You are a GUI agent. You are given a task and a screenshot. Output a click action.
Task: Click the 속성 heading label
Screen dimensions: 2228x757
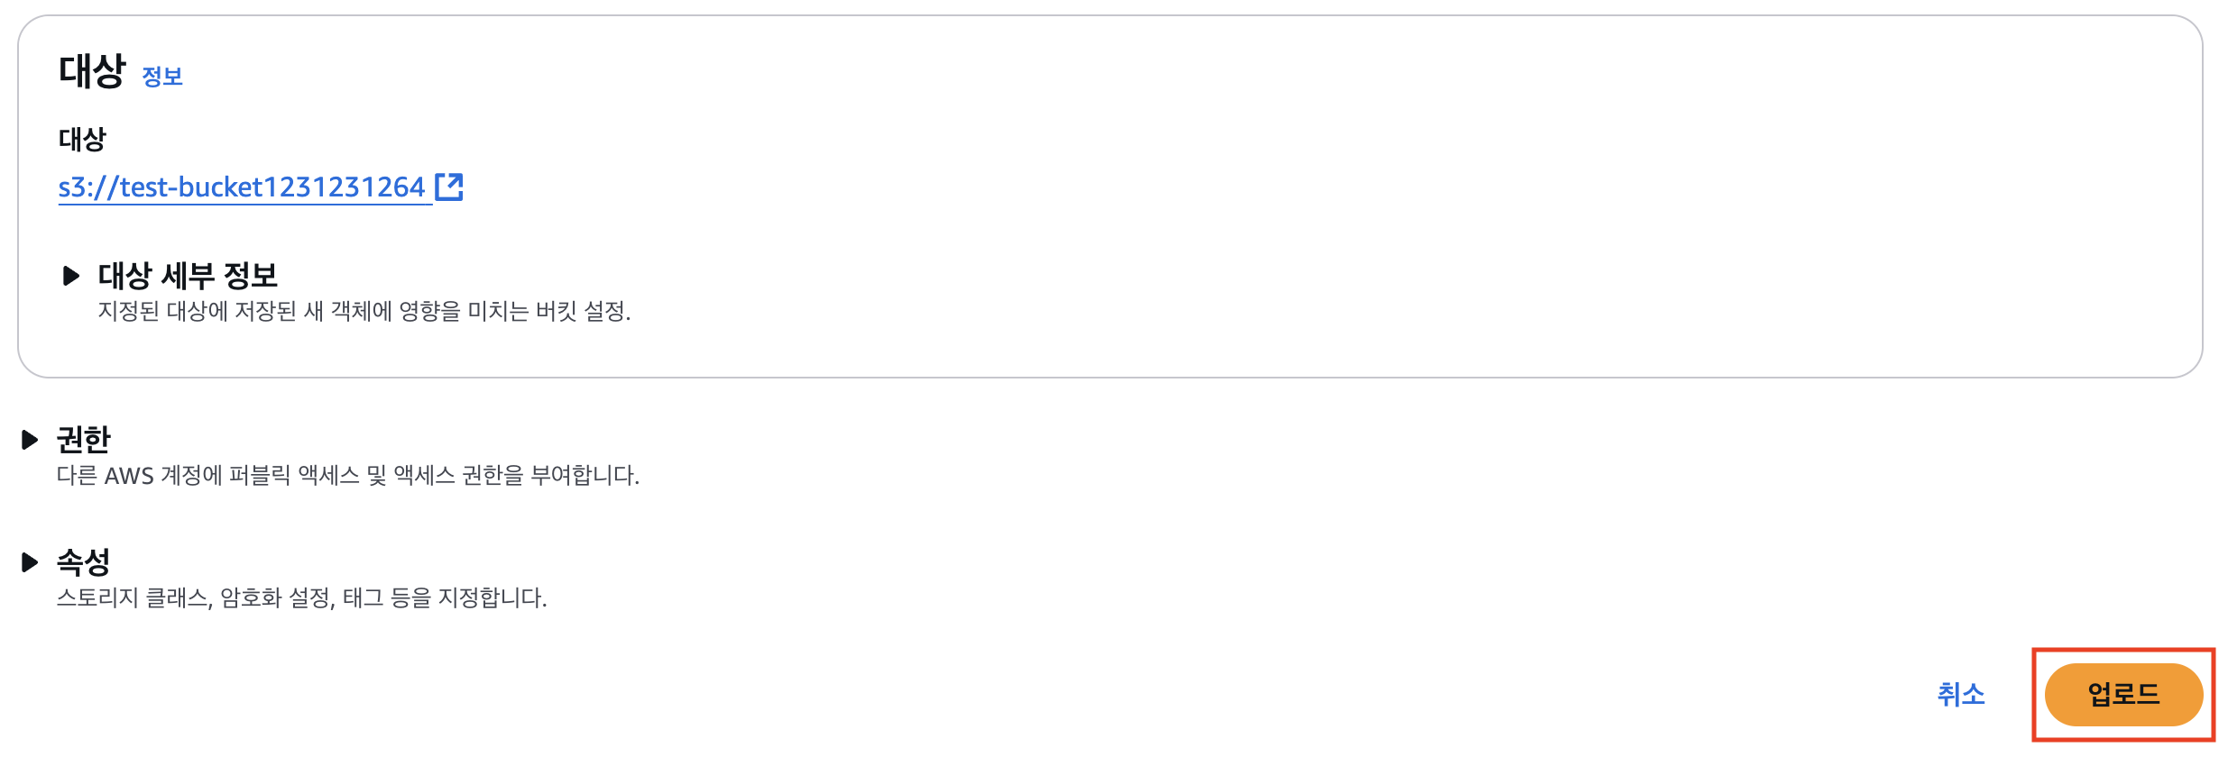pyautogui.click(x=83, y=562)
